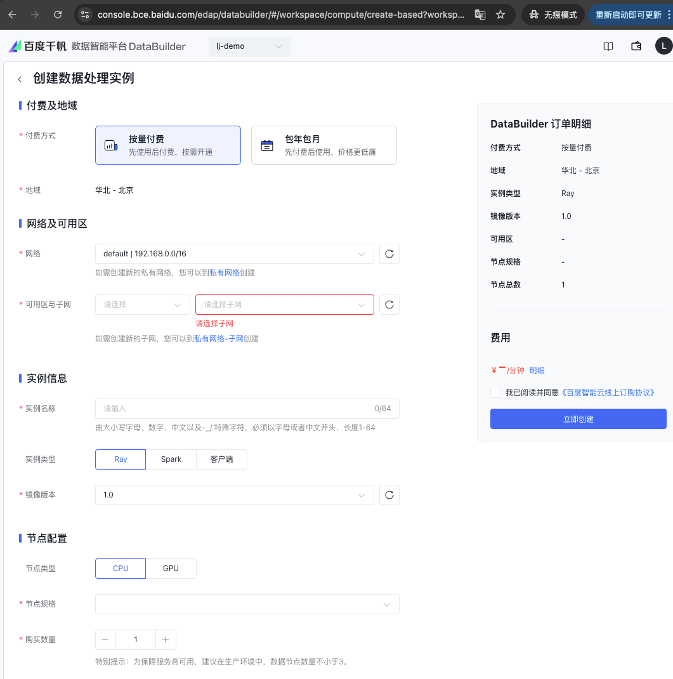Click the 包年包月 calendar icon
The width and height of the screenshot is (673, 679).
267,145
